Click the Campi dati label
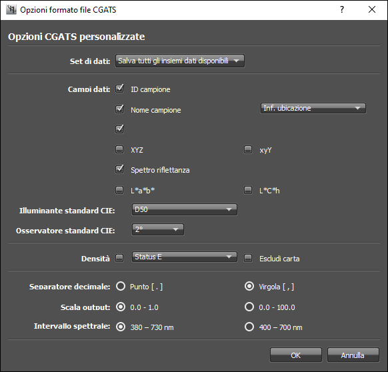Image resolution: width=388 pixels, height=372 pixels. click(x=89, y=89)
